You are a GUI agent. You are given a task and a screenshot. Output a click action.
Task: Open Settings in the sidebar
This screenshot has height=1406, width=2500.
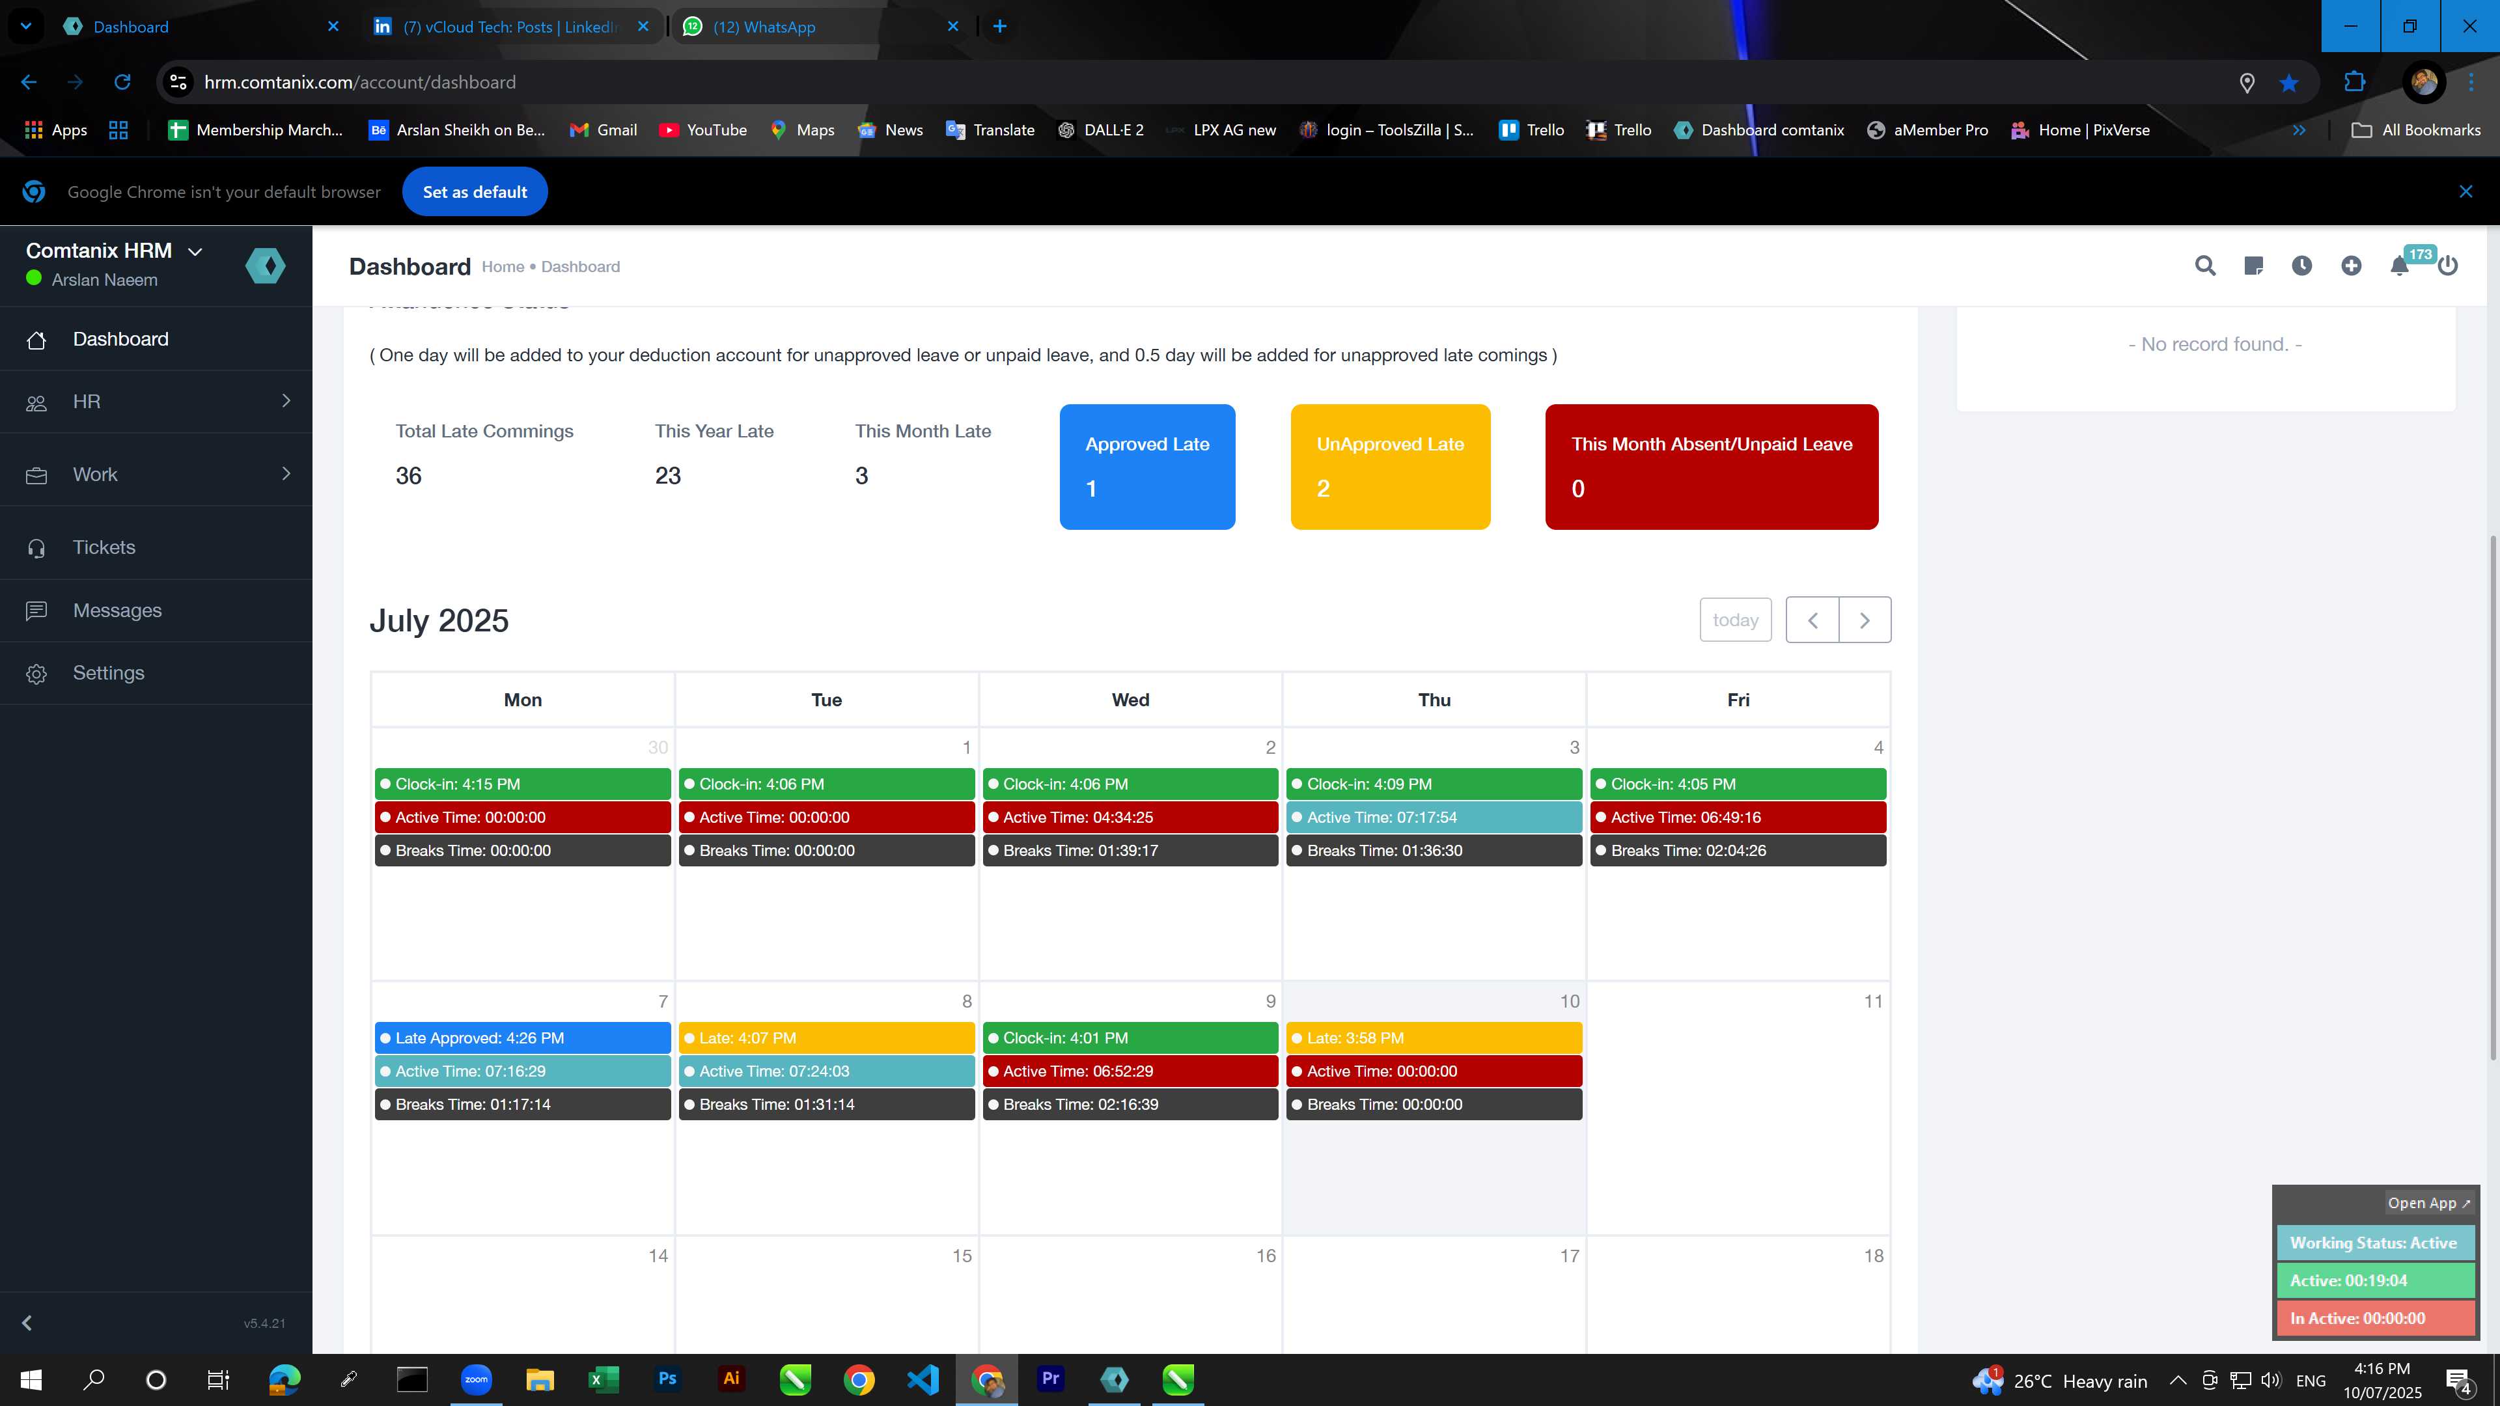pyautogui.click(x=156, y=674)
